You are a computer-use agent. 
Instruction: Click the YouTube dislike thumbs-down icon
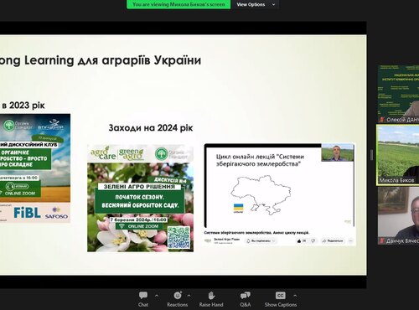(x=313, y=240)
